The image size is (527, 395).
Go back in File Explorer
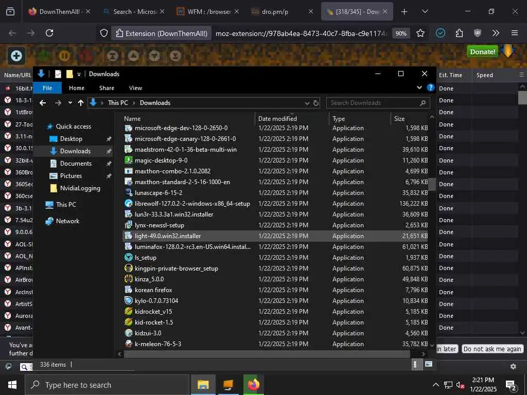[43, 103]
